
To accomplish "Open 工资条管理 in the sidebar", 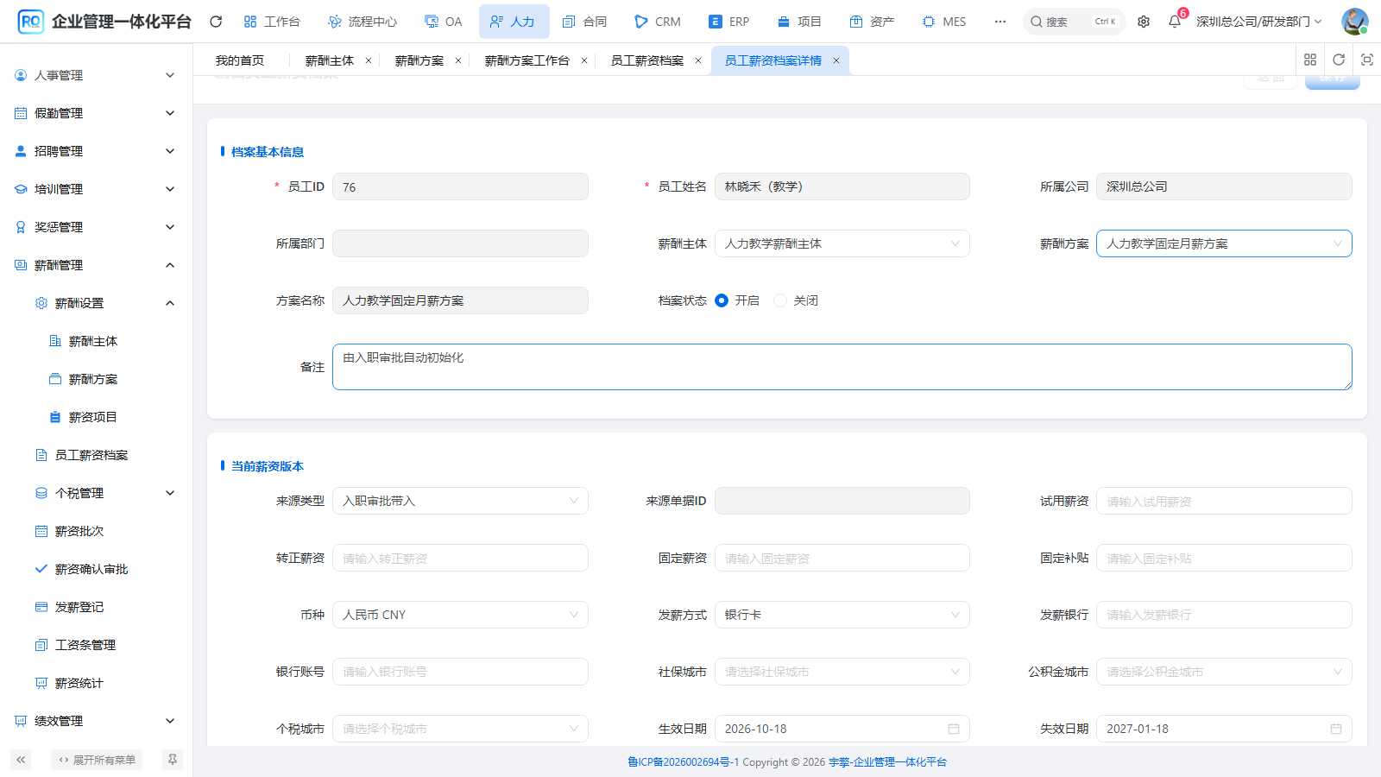I will [x=85, y=645].
